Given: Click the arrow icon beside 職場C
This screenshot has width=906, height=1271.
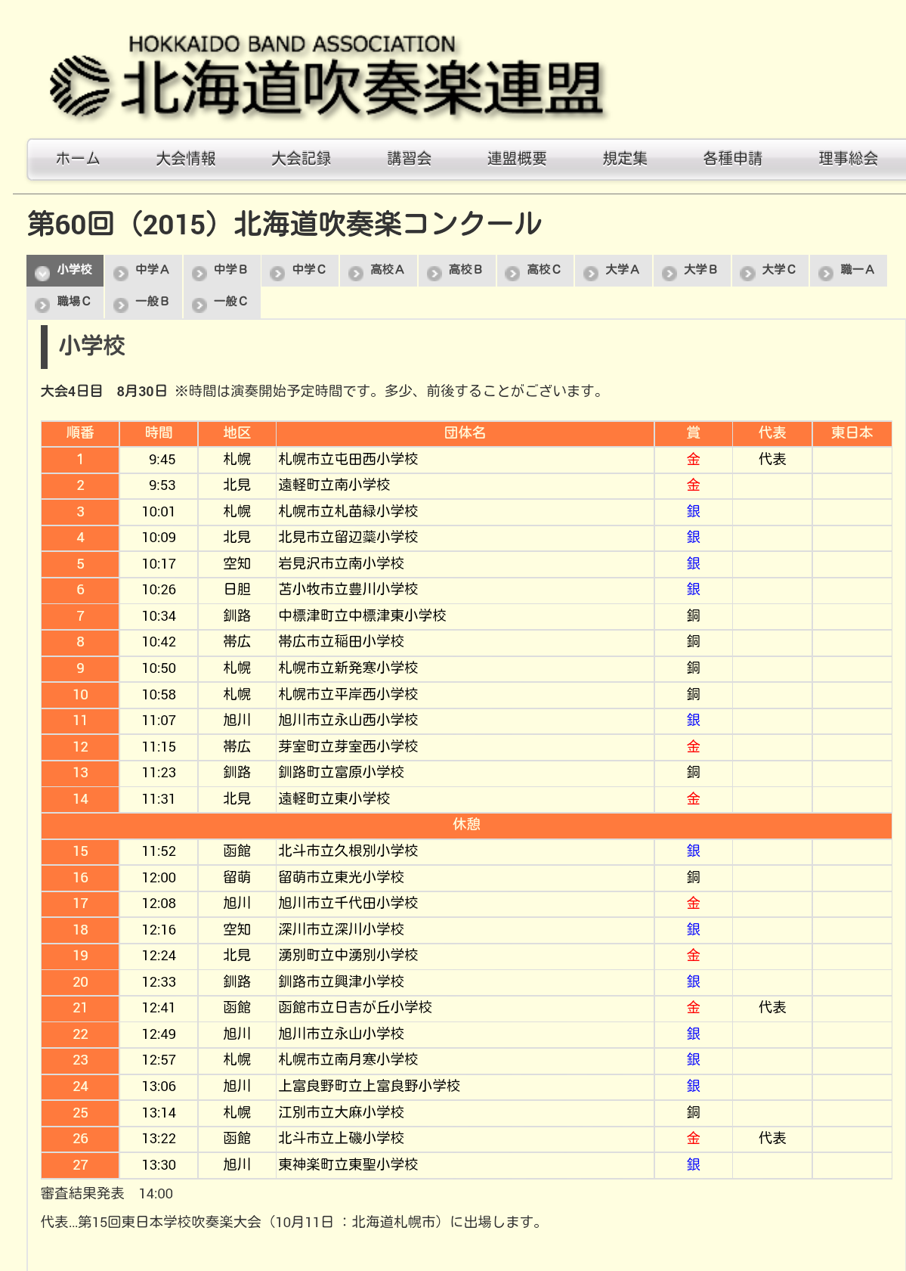Looking at the screenshot, I should click(42, 305).
